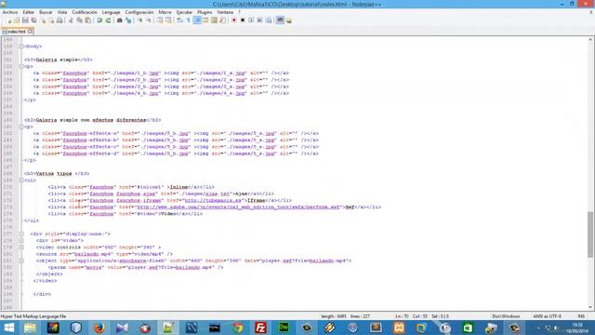
Task: Open the Ejecutar menu
Action: (x=184, y=12)
